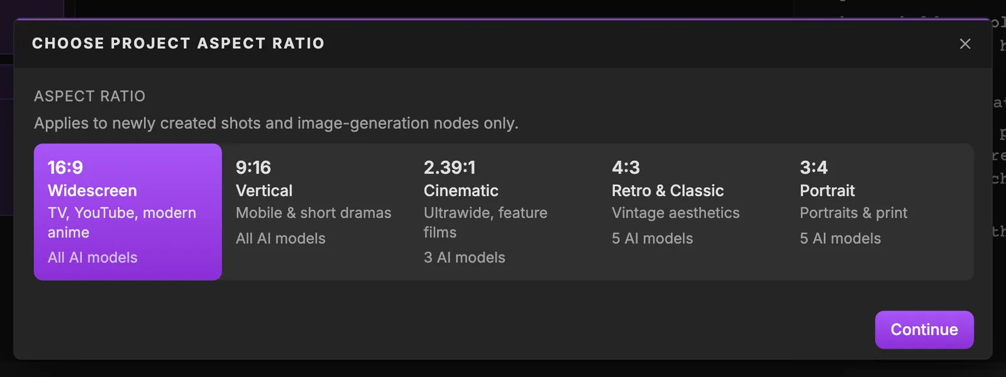Pick the 2.39:1 Cinematic aspect ratio
Image resolution: width=1006 pixels, height=377 pixels.
coord(504,212)
